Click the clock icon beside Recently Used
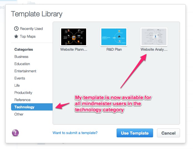This screenshot has width=193, height=149. [16, 29]
